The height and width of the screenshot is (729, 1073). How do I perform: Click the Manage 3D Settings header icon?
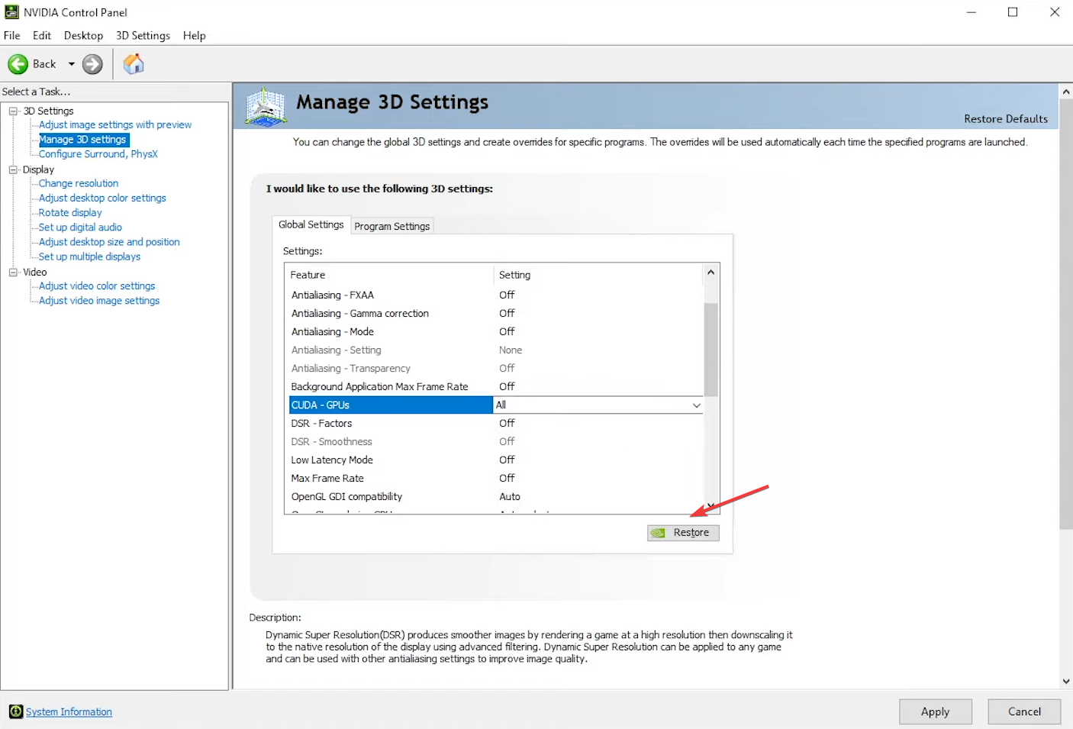tap(266, 106)
